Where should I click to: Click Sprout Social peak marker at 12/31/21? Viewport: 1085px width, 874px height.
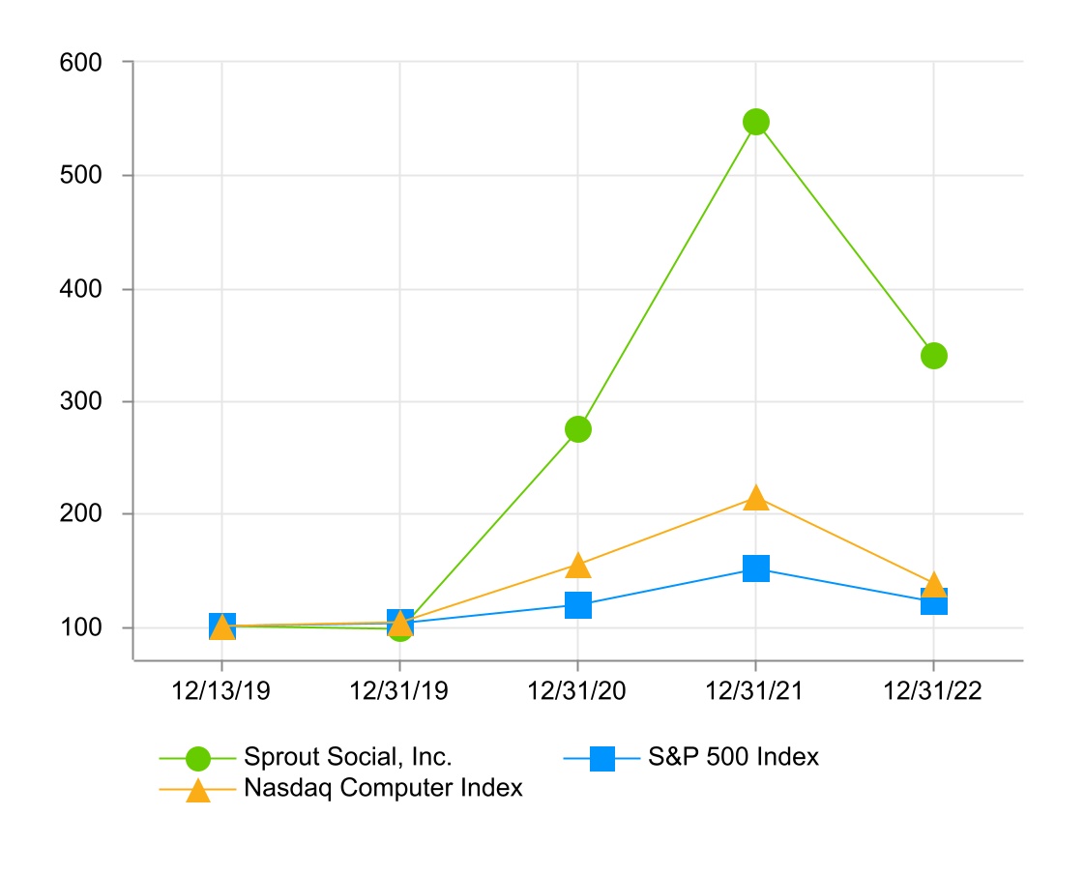(x=756, y=122)
